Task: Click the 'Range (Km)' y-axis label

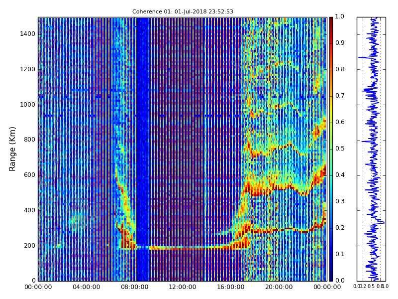Action: (x=12, y=149)
